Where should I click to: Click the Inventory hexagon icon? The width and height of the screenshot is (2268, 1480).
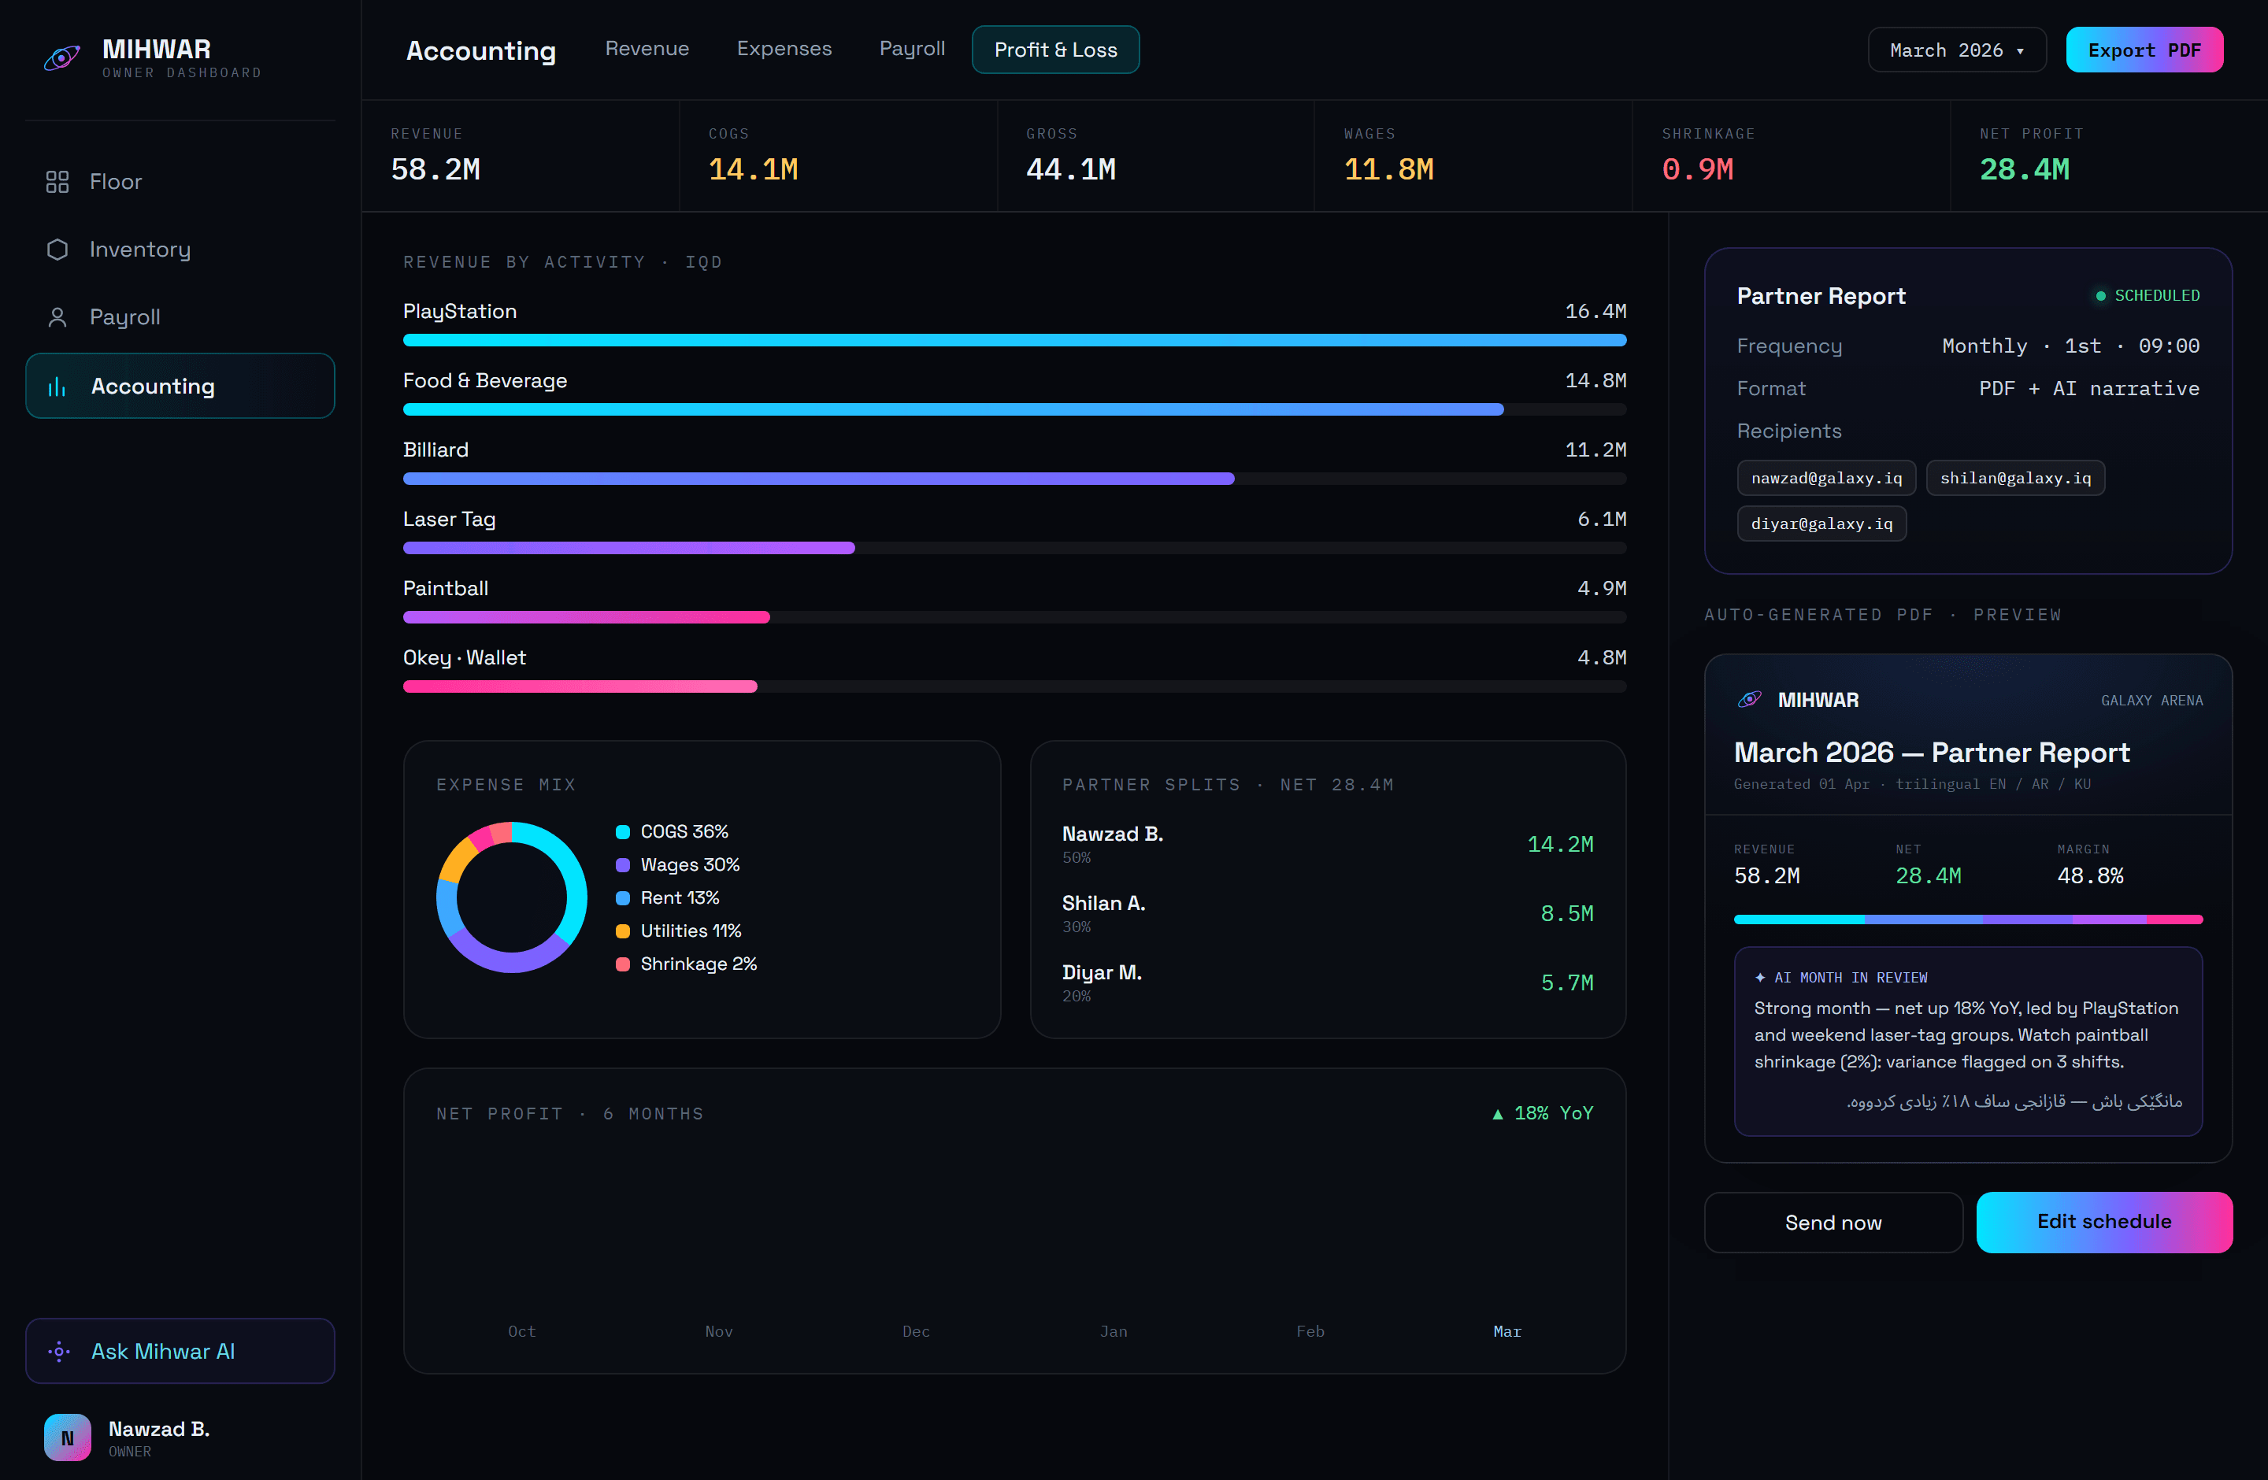57,250
